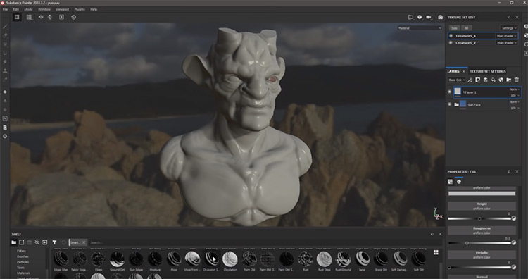Open the Base Color channel dropdown in Layers

click(457, 80)
